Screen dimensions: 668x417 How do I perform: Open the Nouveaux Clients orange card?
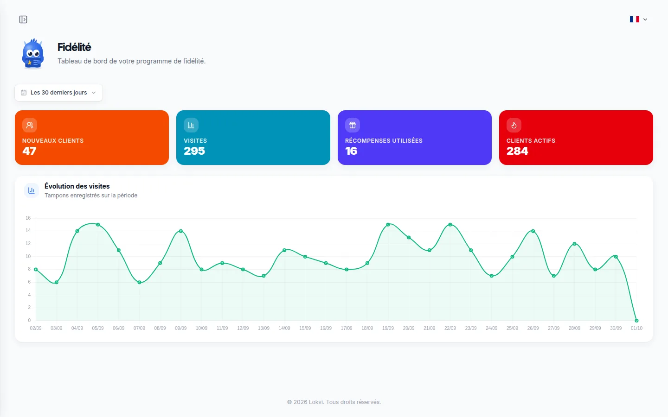pyautogui.click(x=92, y=138)
